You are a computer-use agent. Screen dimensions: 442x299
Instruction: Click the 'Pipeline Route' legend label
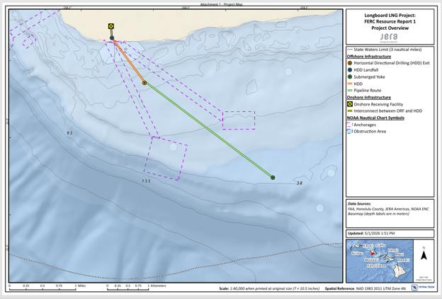point(368,91)
